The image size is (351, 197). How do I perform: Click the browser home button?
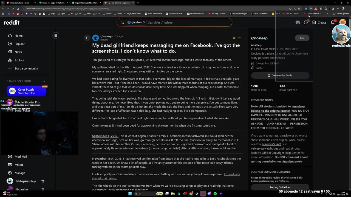tap(18, 8)
